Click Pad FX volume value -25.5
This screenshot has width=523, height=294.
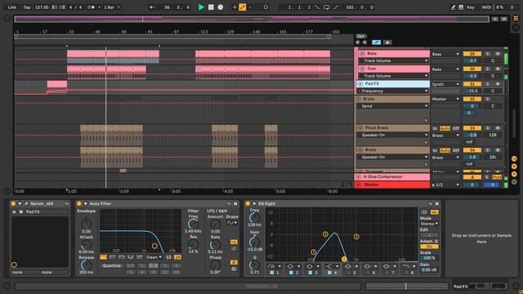[472, 91]
